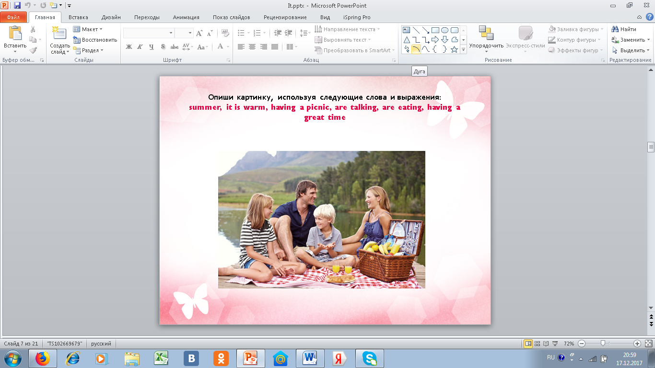The image size is (655, 368).
Task: Justify the text alignment
Action: [x=275, y=47]
